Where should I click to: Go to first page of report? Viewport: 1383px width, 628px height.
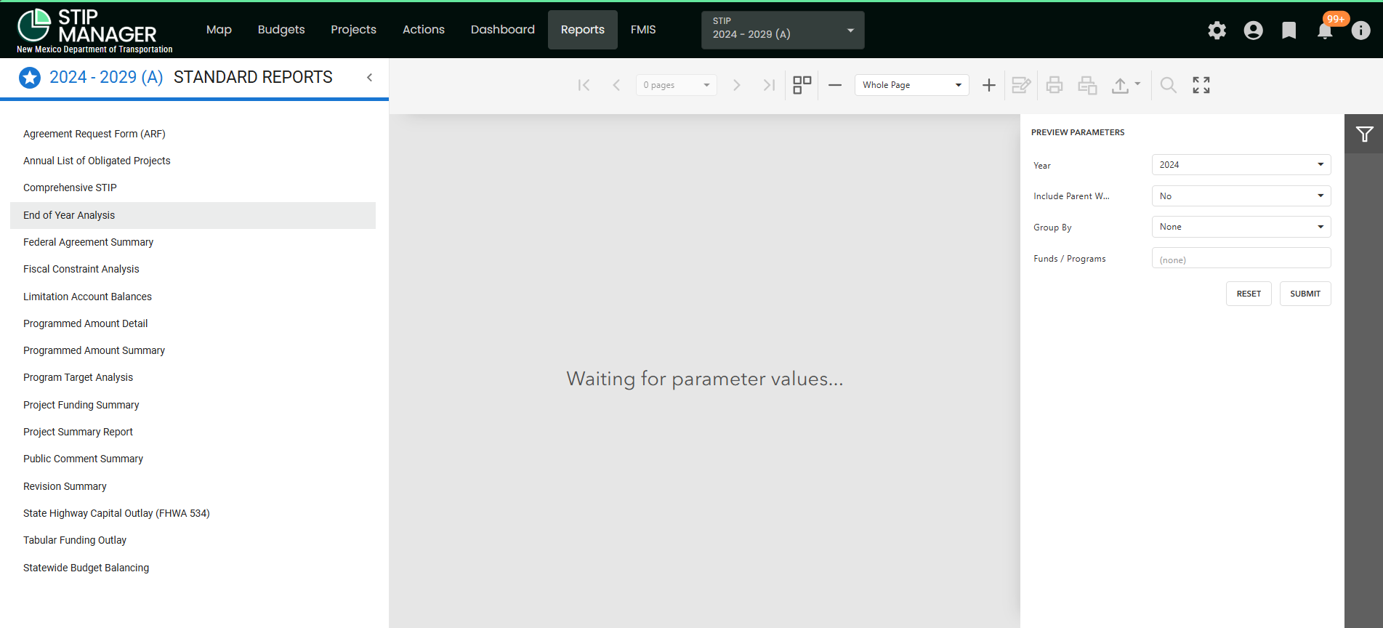[584, 85]
